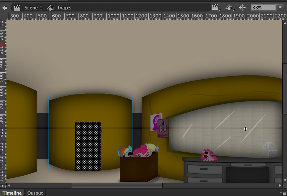Image resolution: width=287 pixels, height=196 pixels.
Task: Select the Books poster on the stage
Action: click(x=163, y=128)
